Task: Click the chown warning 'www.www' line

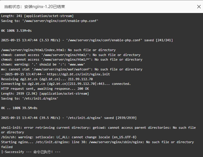Action: [43, 64]
